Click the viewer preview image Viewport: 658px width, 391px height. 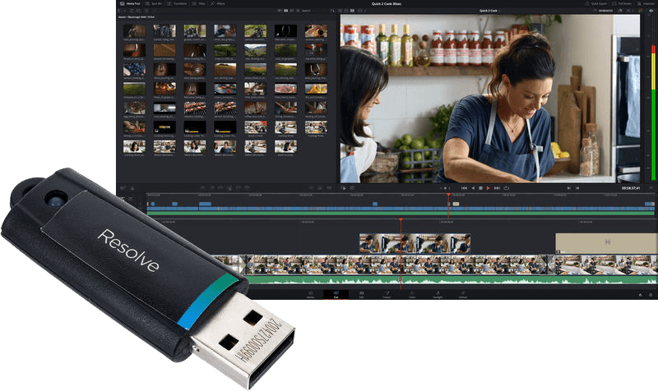tap(490, 99)
